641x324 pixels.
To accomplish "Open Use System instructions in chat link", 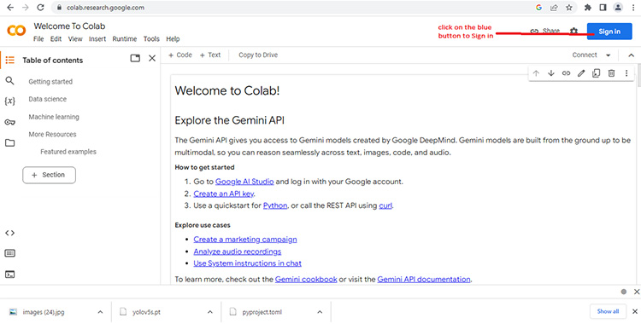I will [247, 263].
